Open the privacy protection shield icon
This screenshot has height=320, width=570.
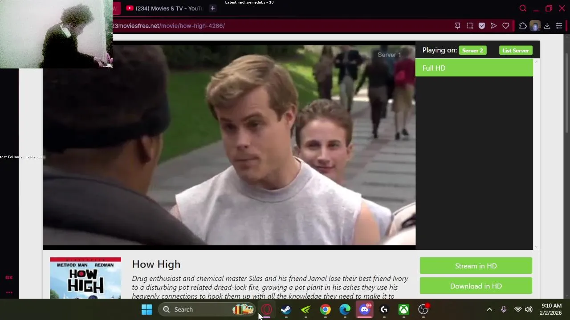482,26
